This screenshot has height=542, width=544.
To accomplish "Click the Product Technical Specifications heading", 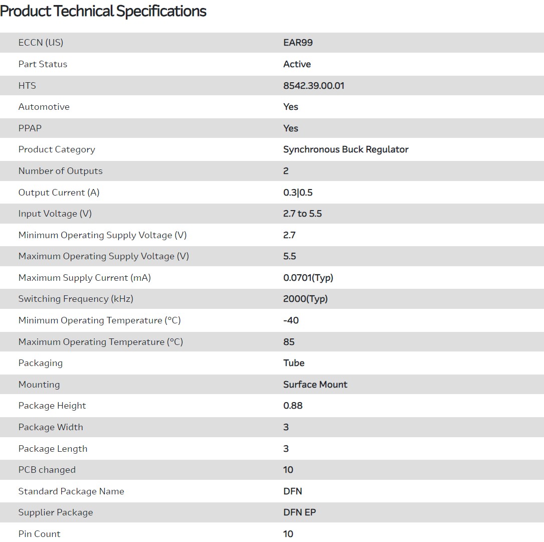I will click(x=103, y=11).
